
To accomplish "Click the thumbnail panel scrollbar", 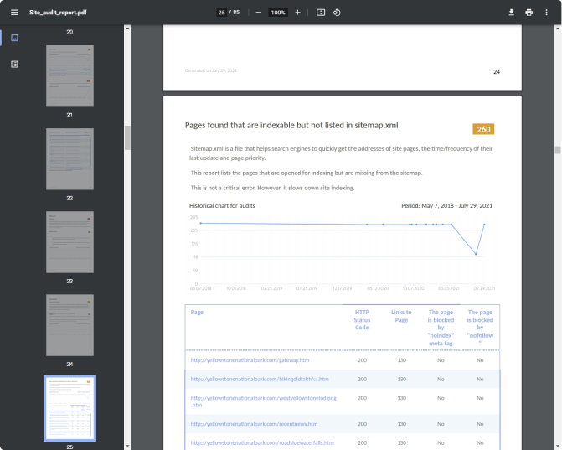I will coord(127,137).
